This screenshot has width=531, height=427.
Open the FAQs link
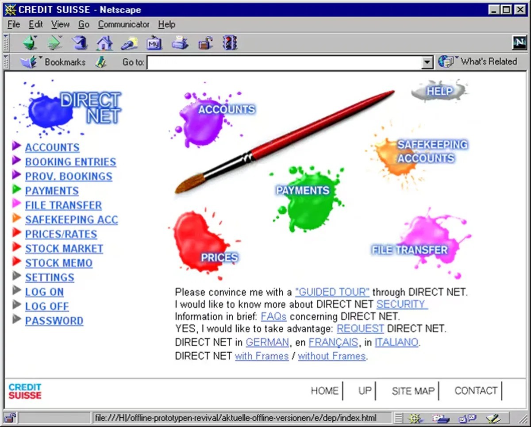tap(274, 317)
